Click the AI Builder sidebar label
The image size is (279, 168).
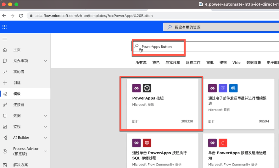click(21, 138)
